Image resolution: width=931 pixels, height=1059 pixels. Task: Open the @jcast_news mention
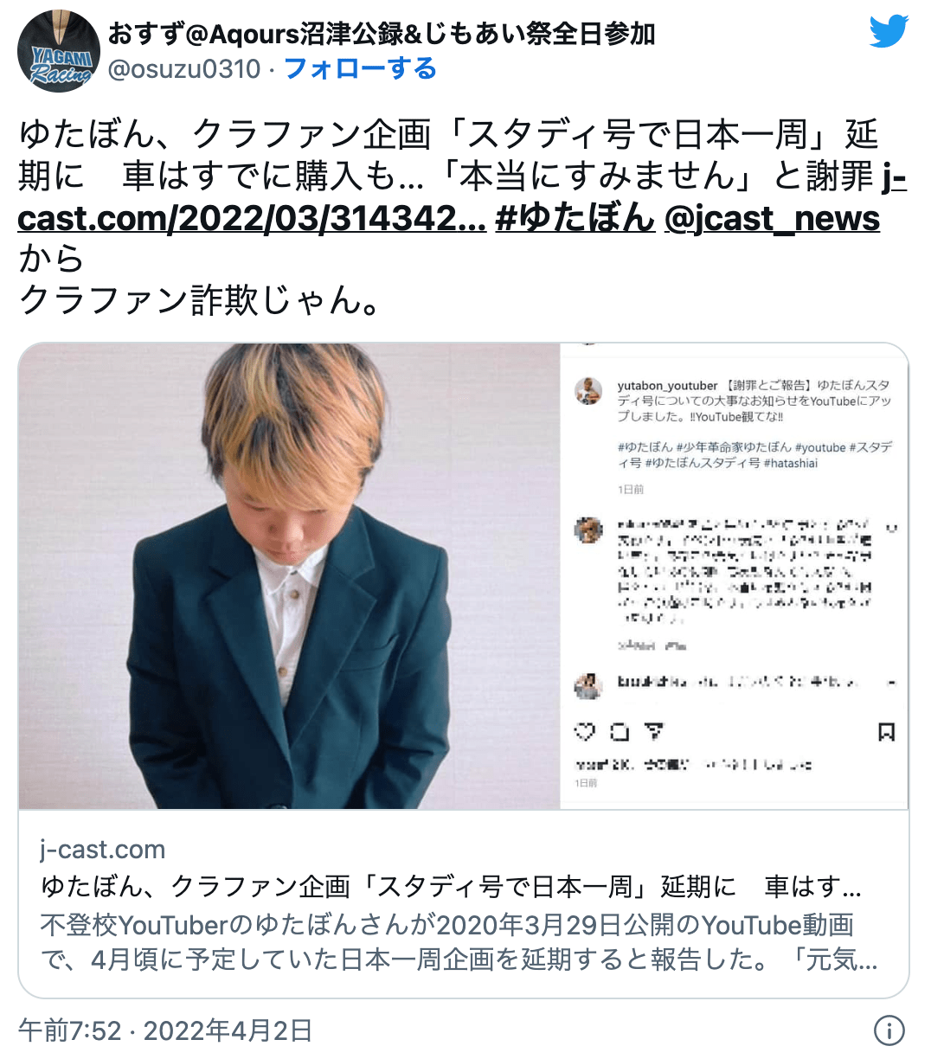[x=772, y=218]
